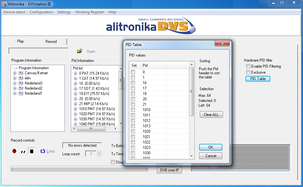Open the Configuration menu
This screenshot has width=303, height=187.
tap(41, 12)
